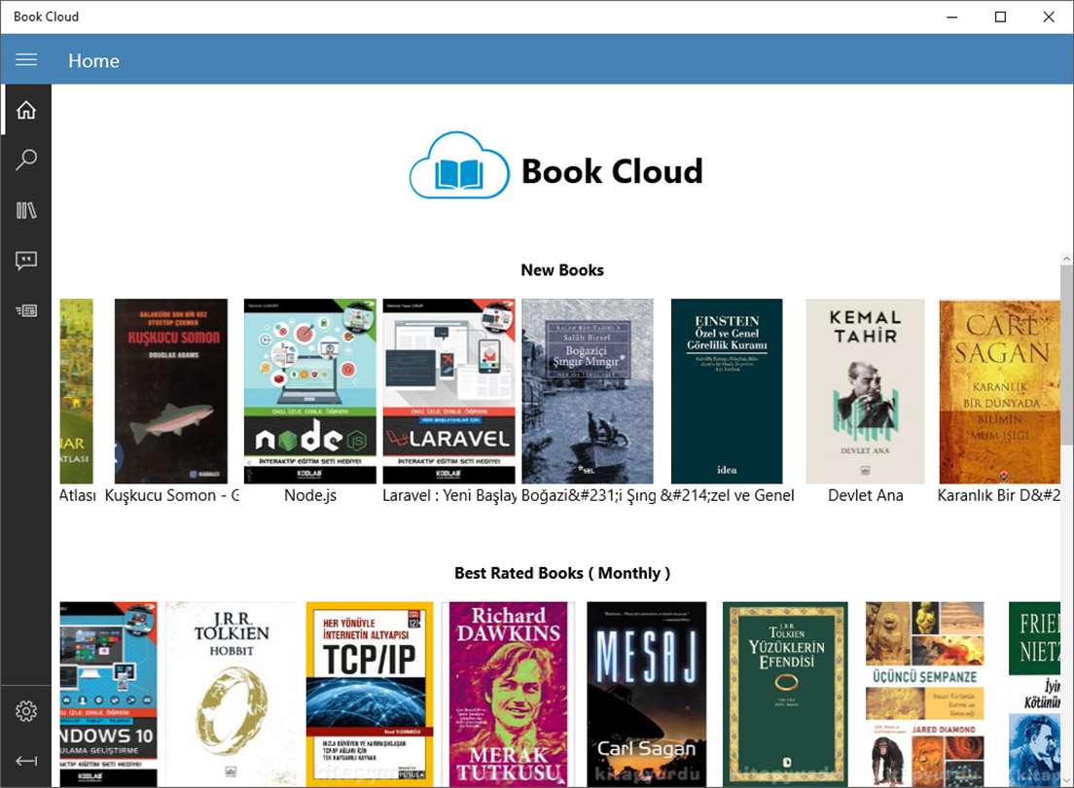Open the Search page from sidebar
Screen dimensions: 1074x788
coord(26,160)
